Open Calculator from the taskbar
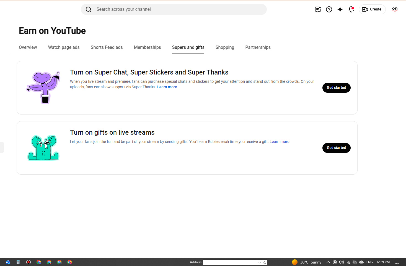Screen dimensions: 406x266 [x=18, y=262]
